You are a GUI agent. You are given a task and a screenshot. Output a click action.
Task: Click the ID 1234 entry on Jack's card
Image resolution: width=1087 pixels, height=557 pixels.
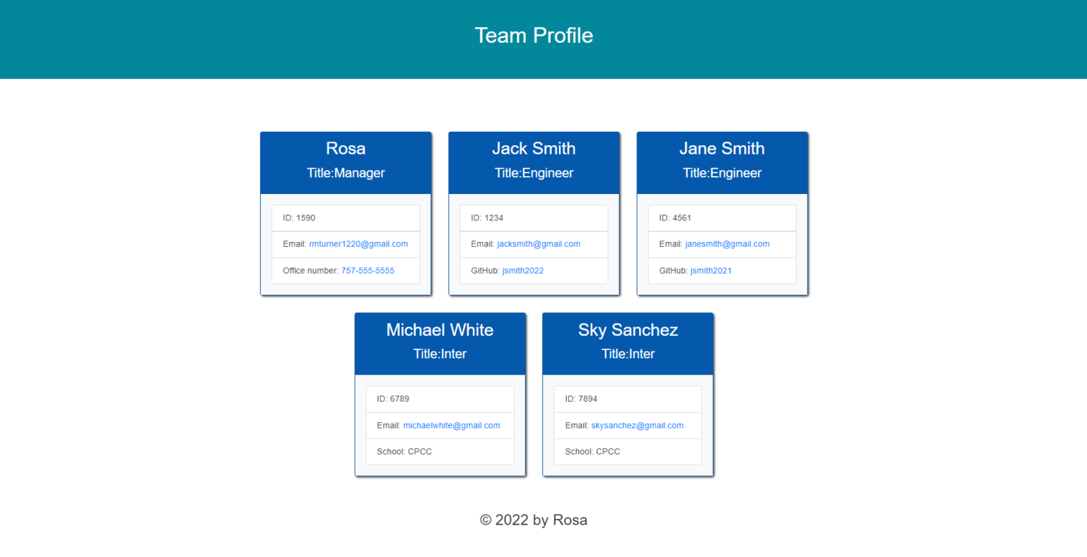pyautogui.click(x=533, y=217)
